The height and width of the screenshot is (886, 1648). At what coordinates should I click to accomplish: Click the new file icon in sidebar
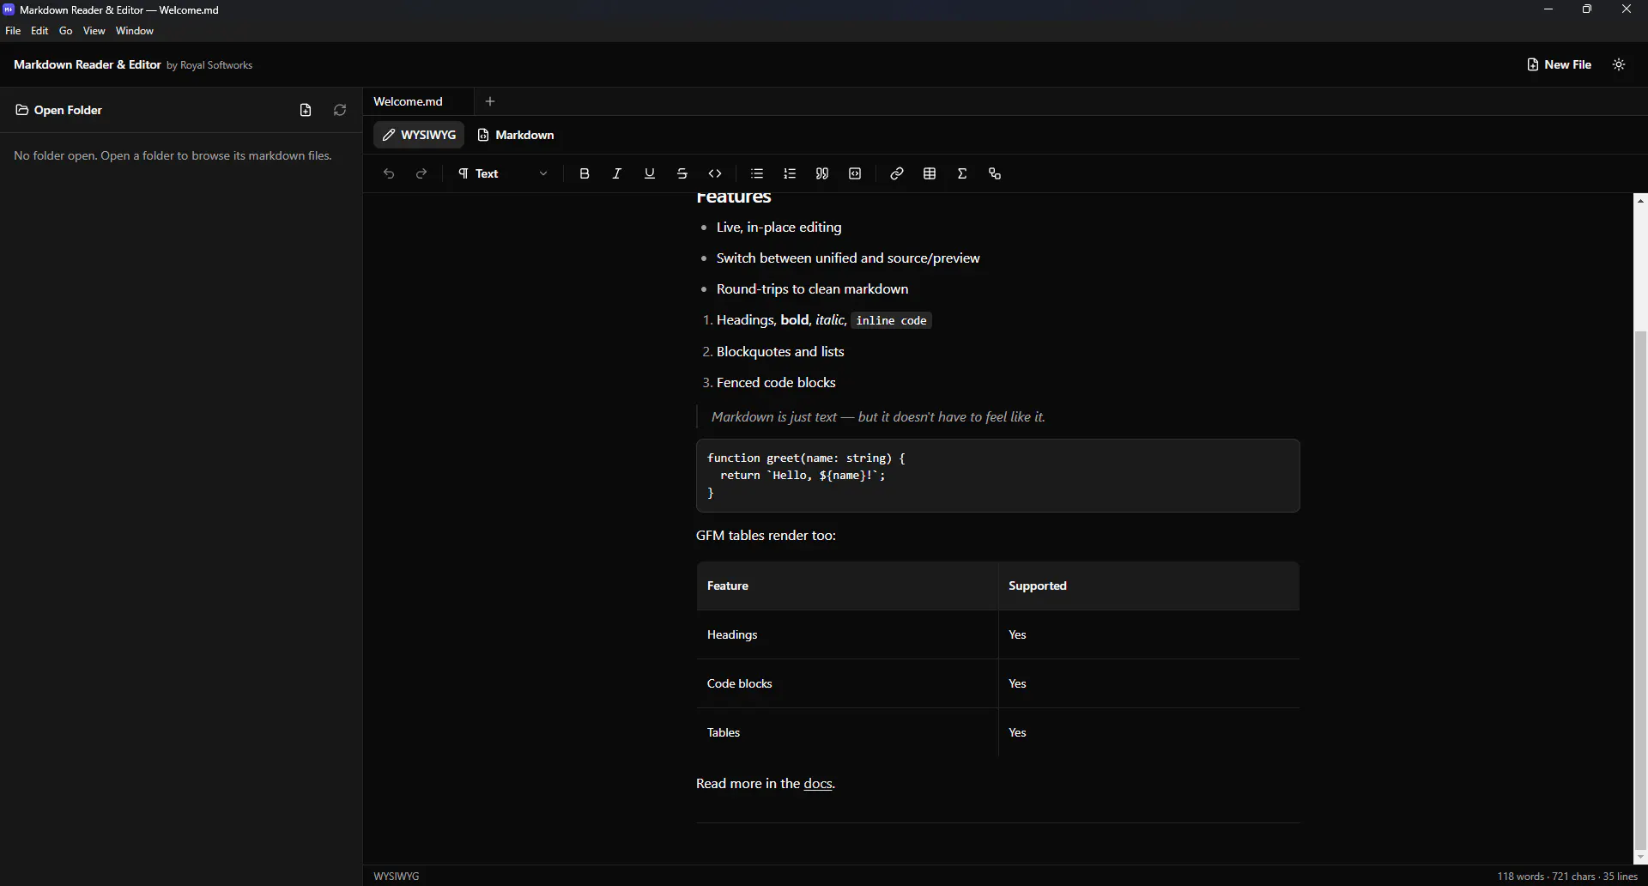(x=306, y=111)
